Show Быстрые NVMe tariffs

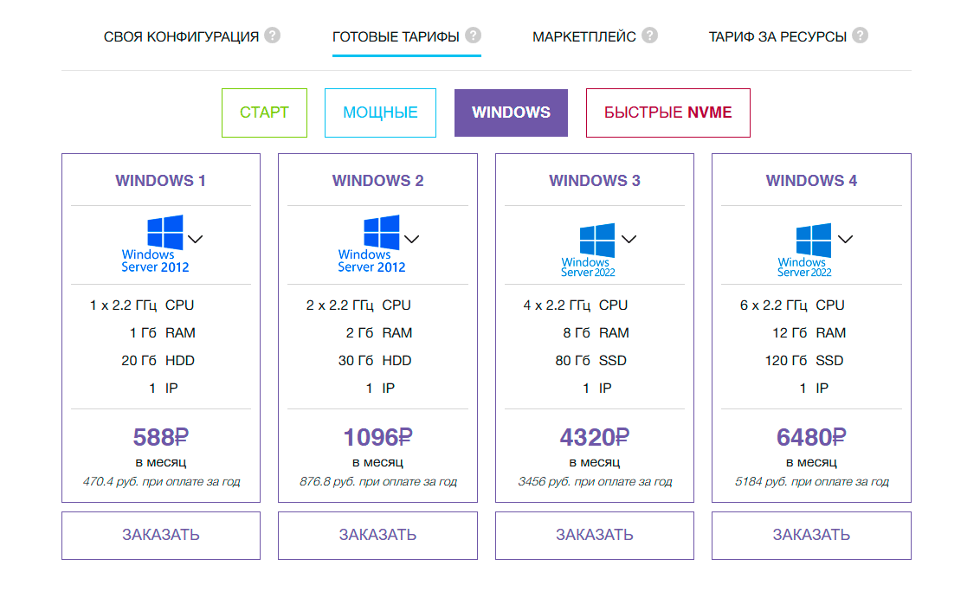click(x=668, y=113)
